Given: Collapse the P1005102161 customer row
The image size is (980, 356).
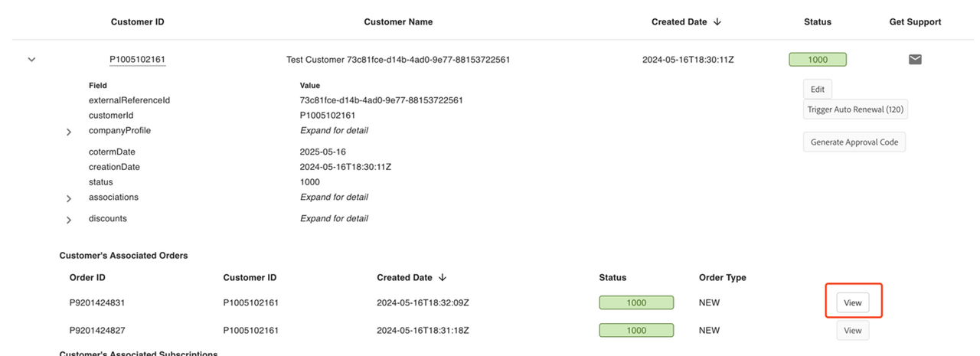Looking at the screenshot, I should 31,59.
